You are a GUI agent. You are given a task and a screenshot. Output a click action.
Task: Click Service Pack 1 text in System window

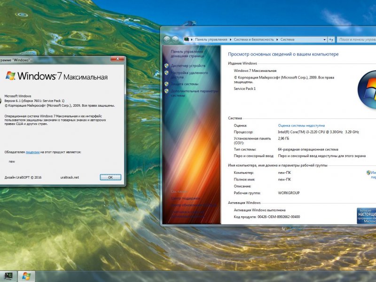[244, 88]
